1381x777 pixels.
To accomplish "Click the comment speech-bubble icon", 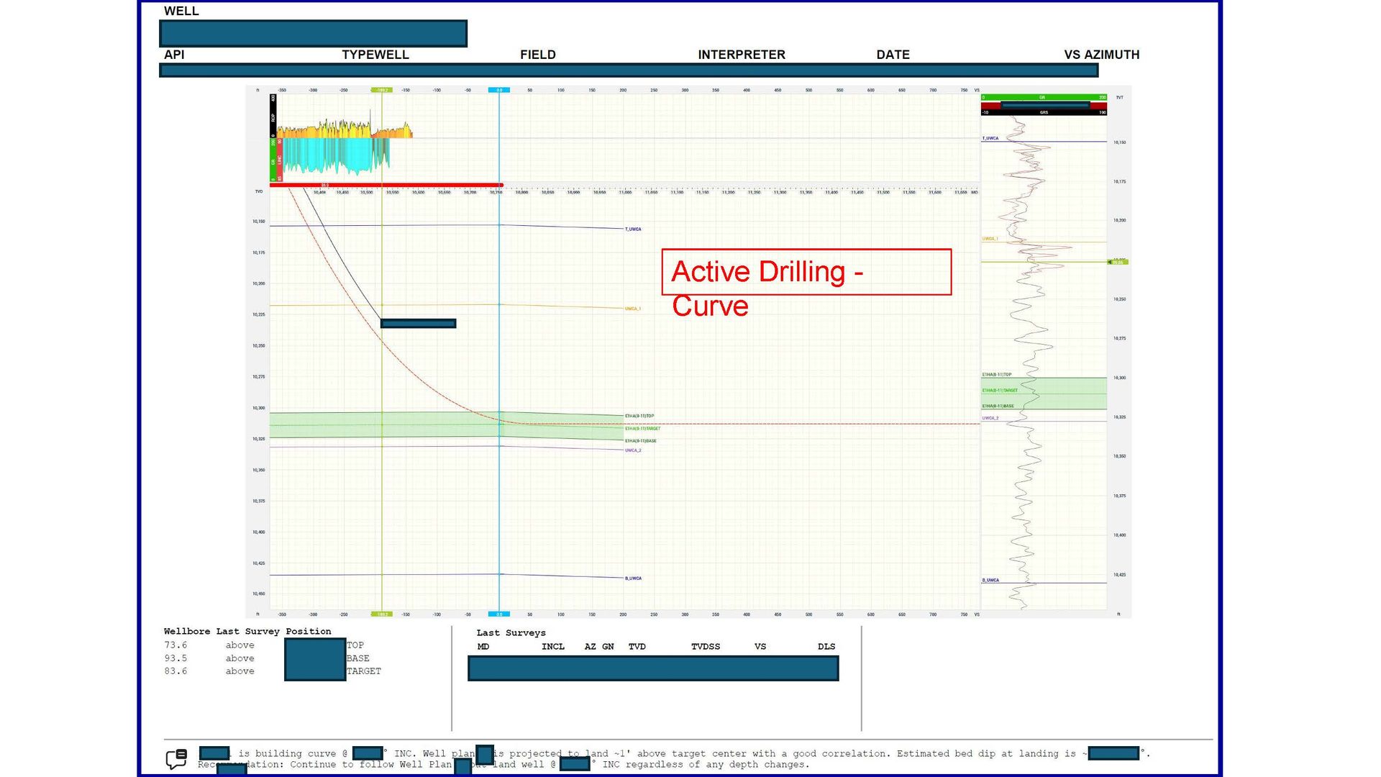I will (176, 758).
